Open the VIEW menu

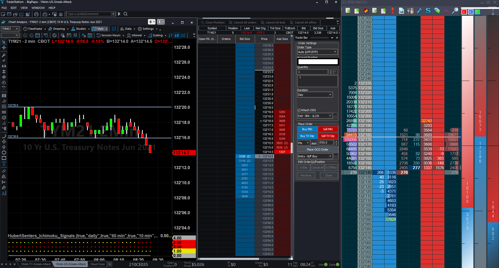tap(24, 8)
